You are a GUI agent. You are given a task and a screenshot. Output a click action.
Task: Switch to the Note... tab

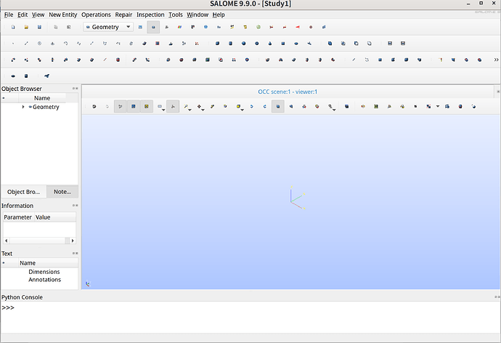click(x=62, y=192)
